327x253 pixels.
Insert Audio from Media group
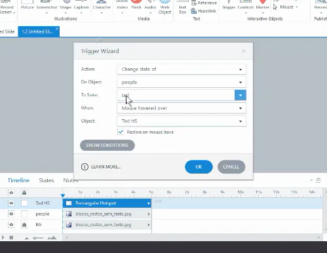150,7
